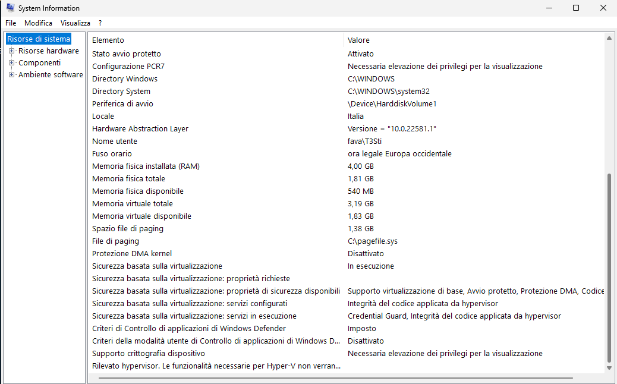The height and width of the screenshot is (384, 617).
Task: Select the Memoria virtuale totale row
Action: (x=347, y=204)
